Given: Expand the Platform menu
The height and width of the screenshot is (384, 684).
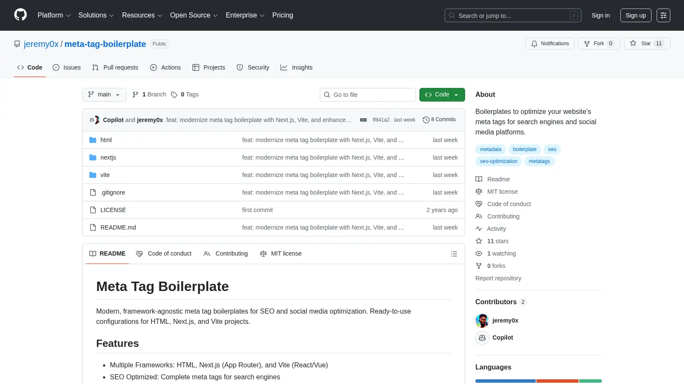Looking at the screenshot, I should tap(54, 15).
